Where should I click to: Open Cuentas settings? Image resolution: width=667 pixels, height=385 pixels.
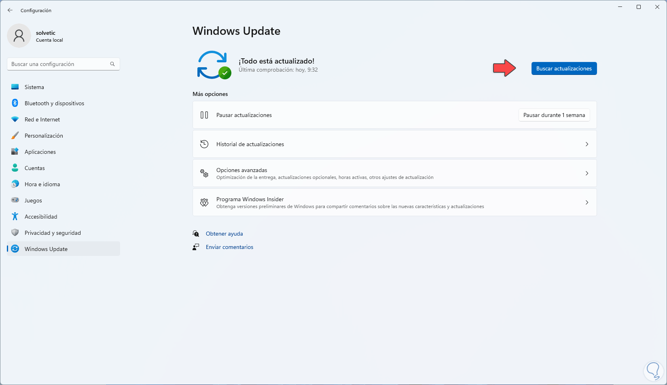64,168
